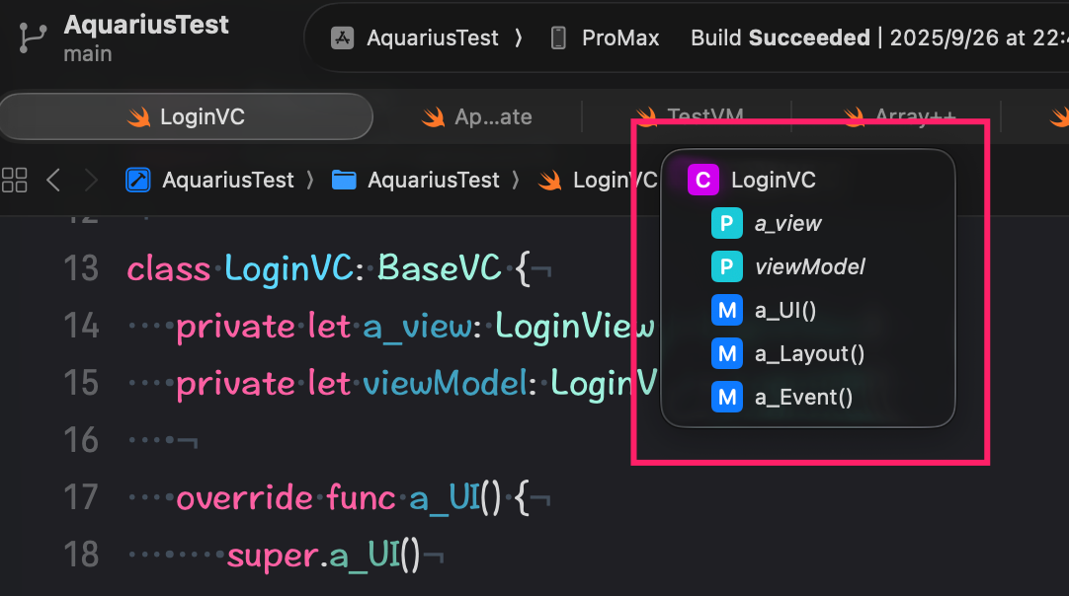This screenshot has width=1069, height=596.
Task: Go back with the left chevron
Action: [54, 180]
